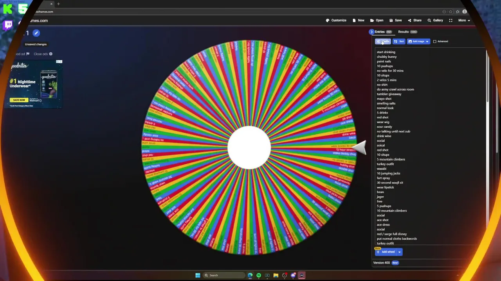
Task: Open the Add image dropdown
Action: tap(418, 41)
